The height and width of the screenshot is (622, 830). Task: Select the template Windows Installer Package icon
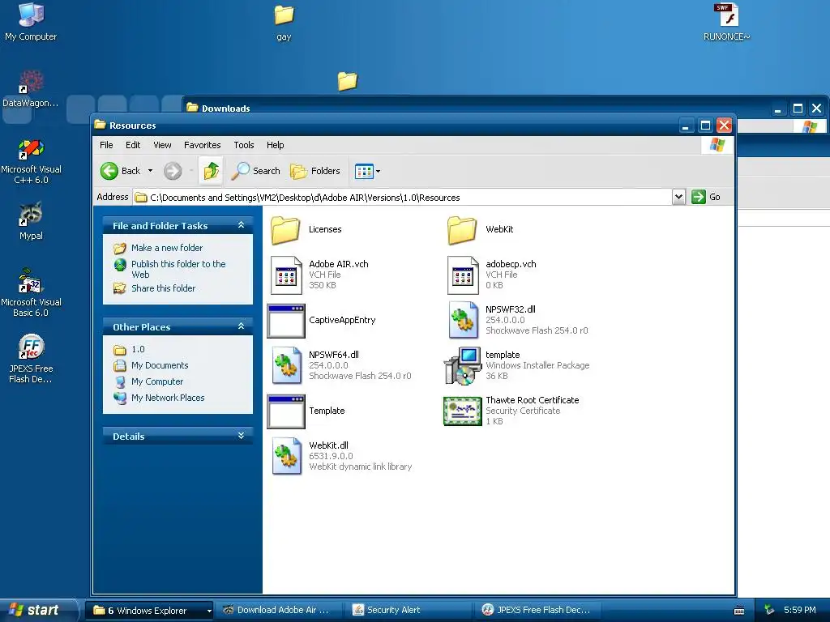click(x=462, y=365)
